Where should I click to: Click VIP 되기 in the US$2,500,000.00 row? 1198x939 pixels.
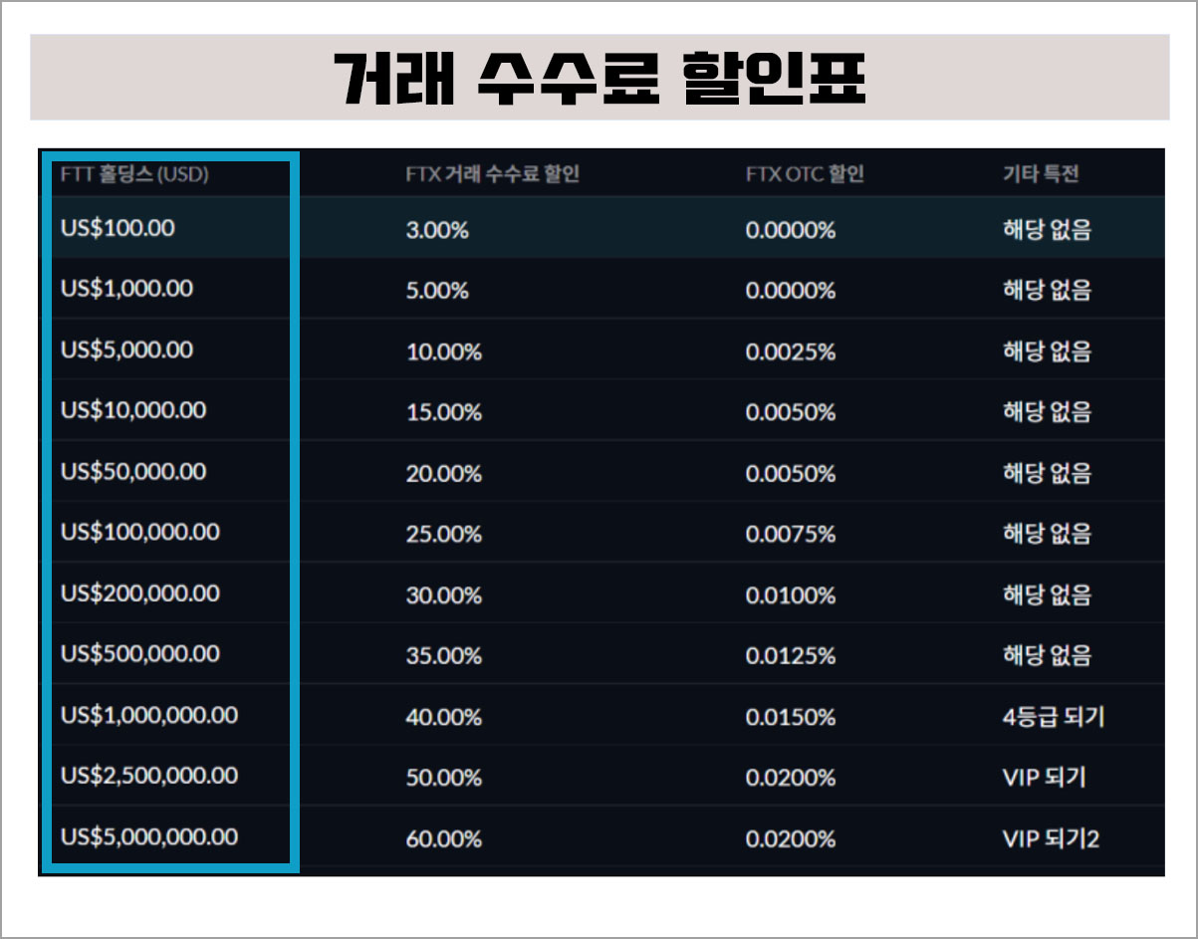pos(1044,778)
